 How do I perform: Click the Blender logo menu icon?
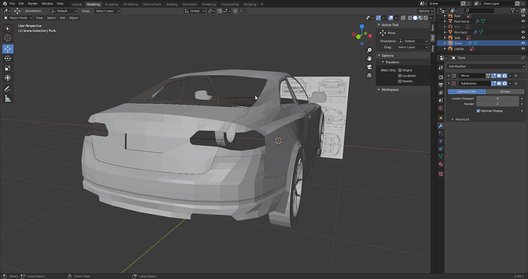click(x=5, y=4)
